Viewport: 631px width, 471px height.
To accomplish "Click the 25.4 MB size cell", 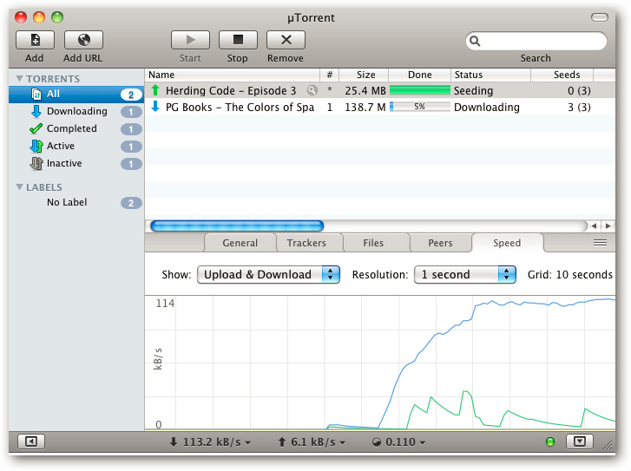I will coord(365,91).
